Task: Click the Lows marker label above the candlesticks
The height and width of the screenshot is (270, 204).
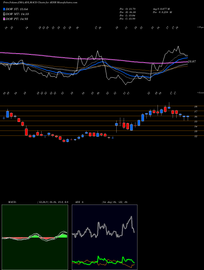Action: coord(200,92)
